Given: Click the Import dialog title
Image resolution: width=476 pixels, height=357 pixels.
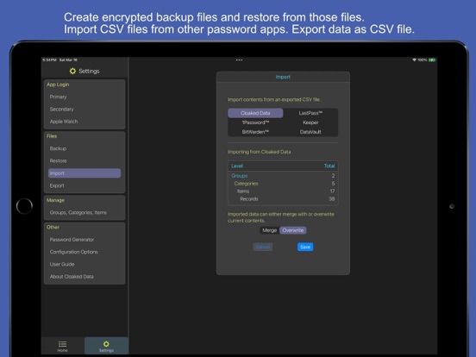Looking at the screenshot, I should [x=283, y=77].
